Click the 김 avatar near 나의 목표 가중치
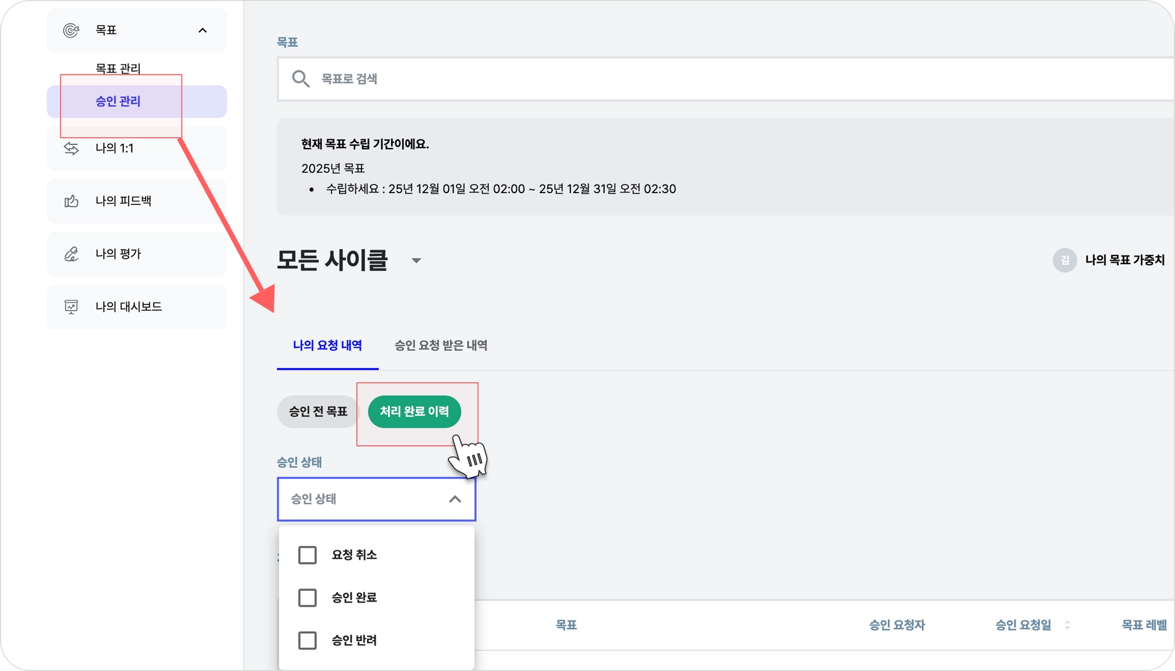The image size is (1175, 671). pos(1064,260)
